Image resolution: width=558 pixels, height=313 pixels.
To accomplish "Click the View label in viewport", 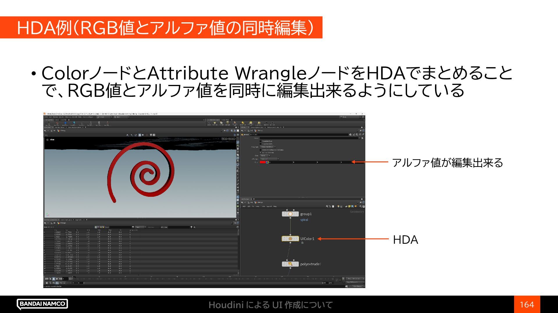I will [52, 140].
